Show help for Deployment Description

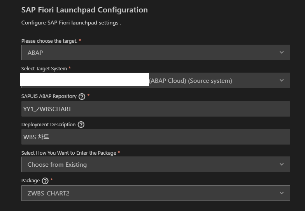tap(81, 124)
